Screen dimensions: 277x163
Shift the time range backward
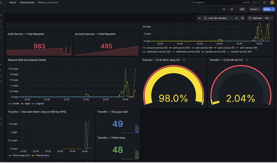(199, 18)
